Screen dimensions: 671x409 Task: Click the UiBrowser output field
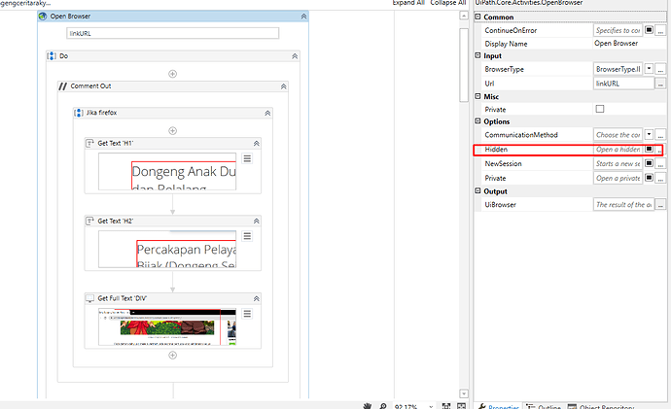624,205
